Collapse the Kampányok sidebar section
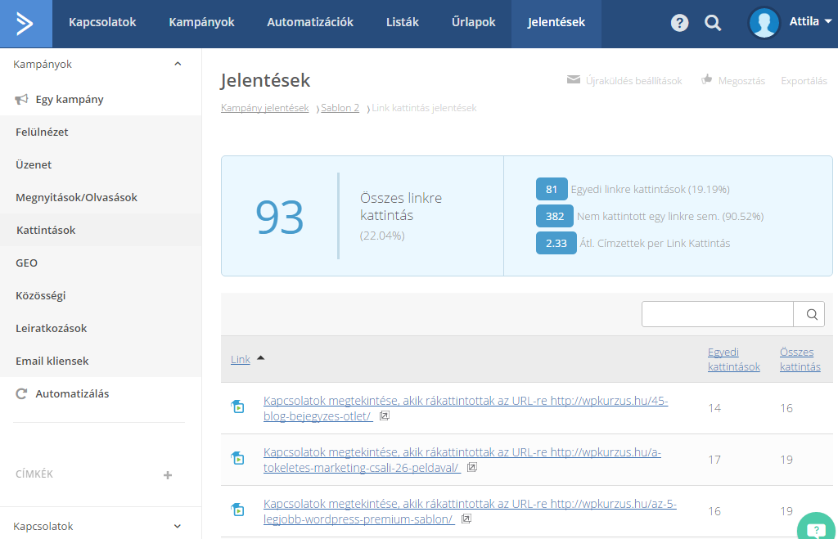 (178, 64)
